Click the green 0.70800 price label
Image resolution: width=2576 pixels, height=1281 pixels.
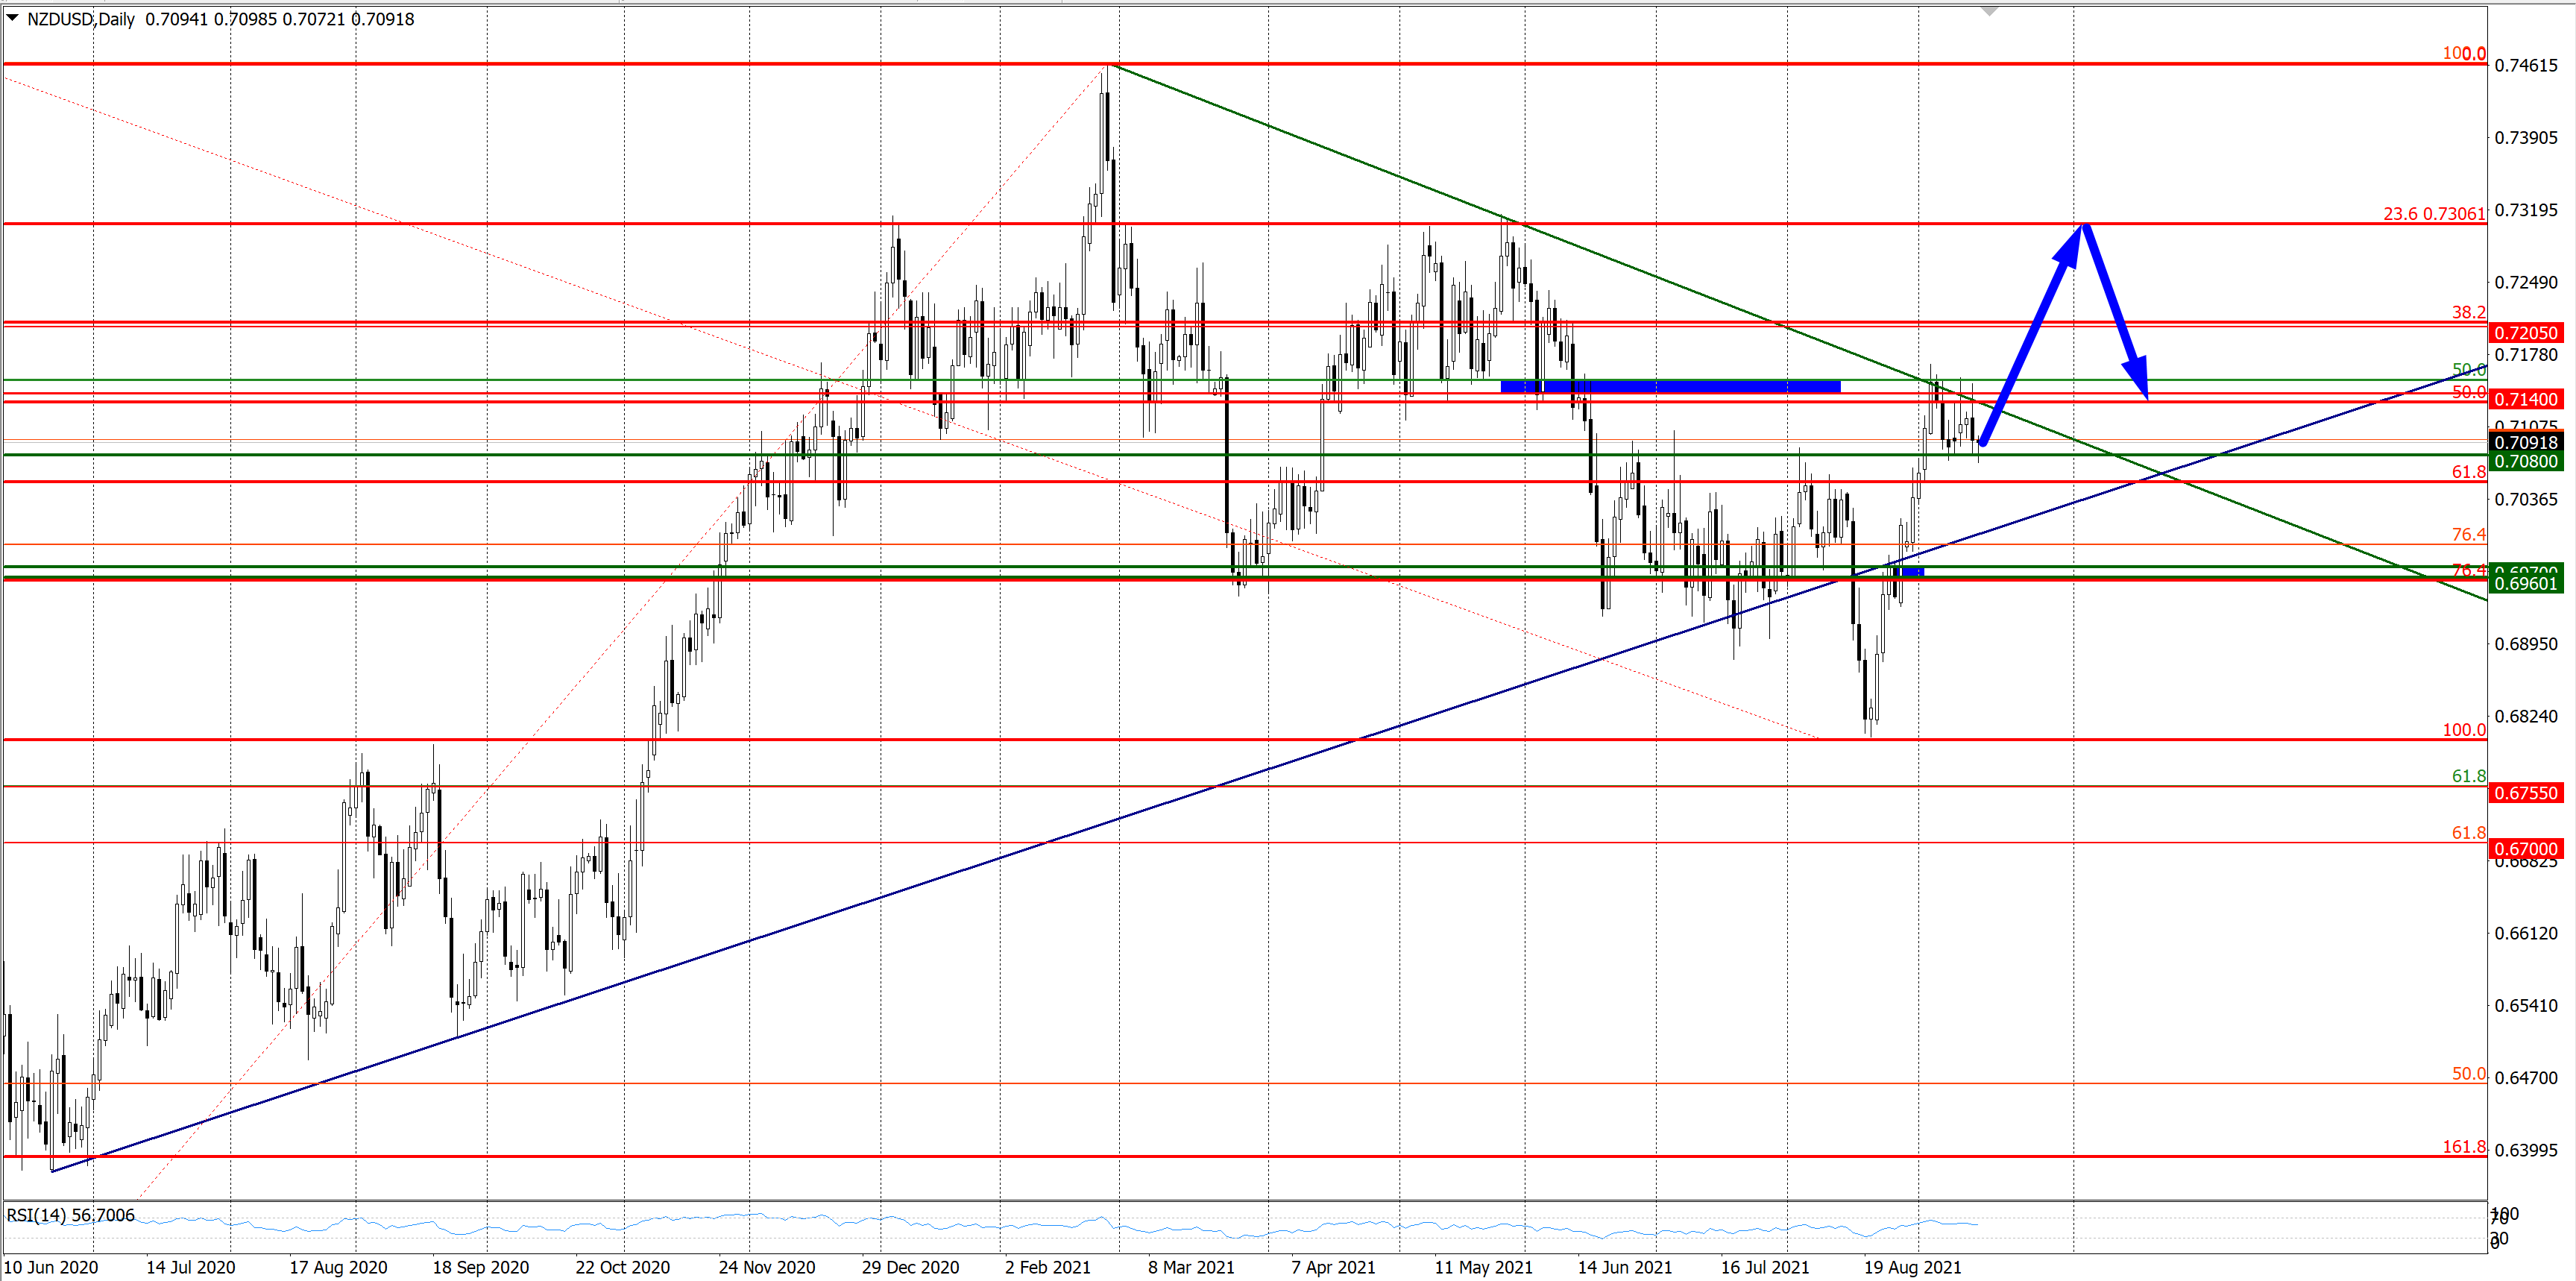pyautogui.click(x=2525, y=461)
